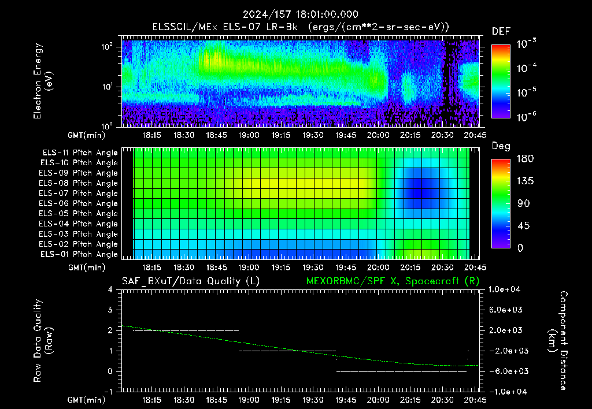Image resolution: width=592 pixels, height=409 pixels.
Task: Click the Deg color bar label
Action: pyautogui.click(x=501, y=146)
